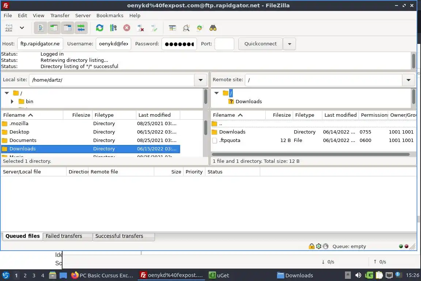Switch to Failed transfers tab
The width and height of the screenshot is (421, 281).
point(67,236)
